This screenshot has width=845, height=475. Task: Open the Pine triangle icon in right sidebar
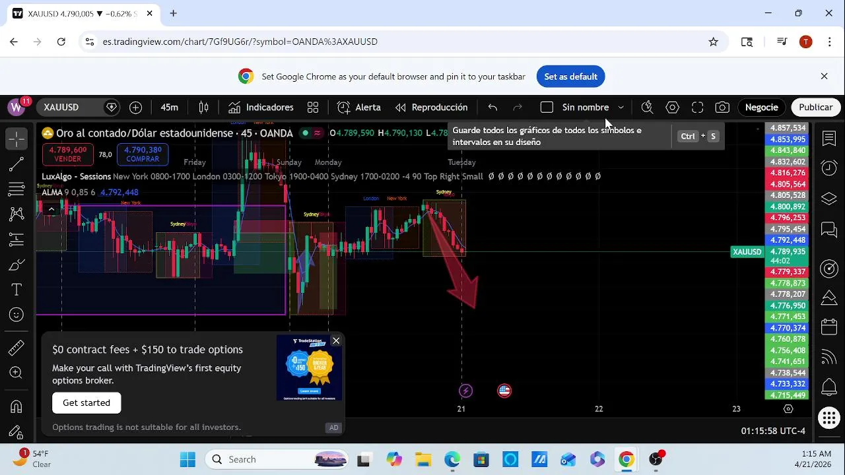(829, 298)
